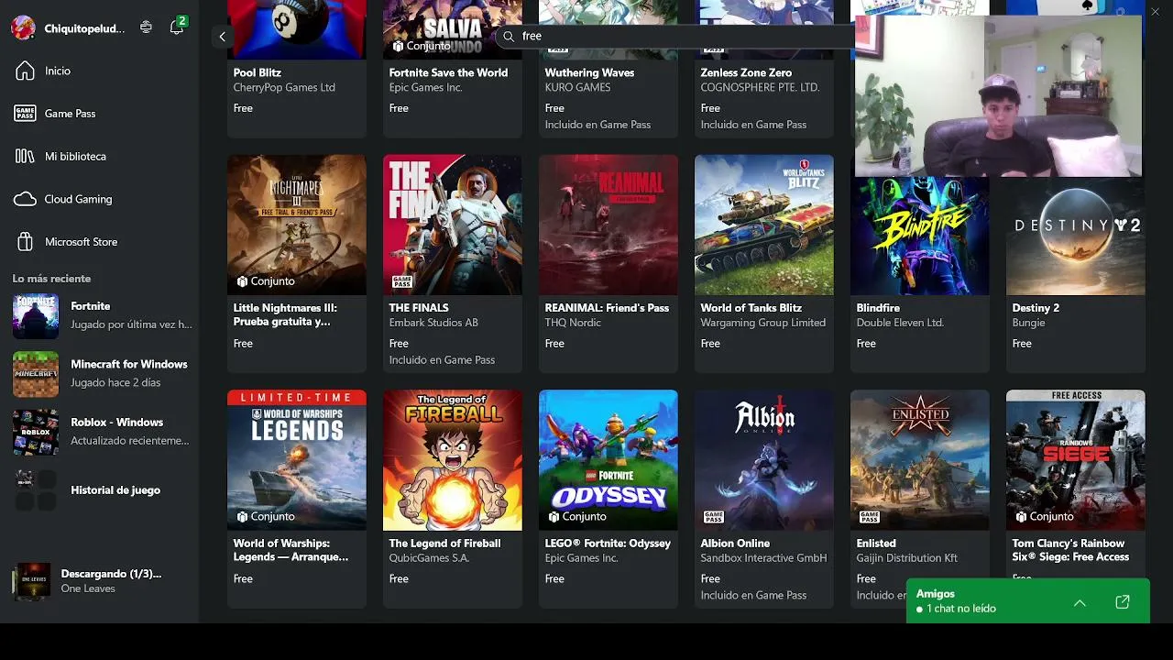Click the Historial de juego grid icon
1173x660 pixels.
click(x=36, y=490)
